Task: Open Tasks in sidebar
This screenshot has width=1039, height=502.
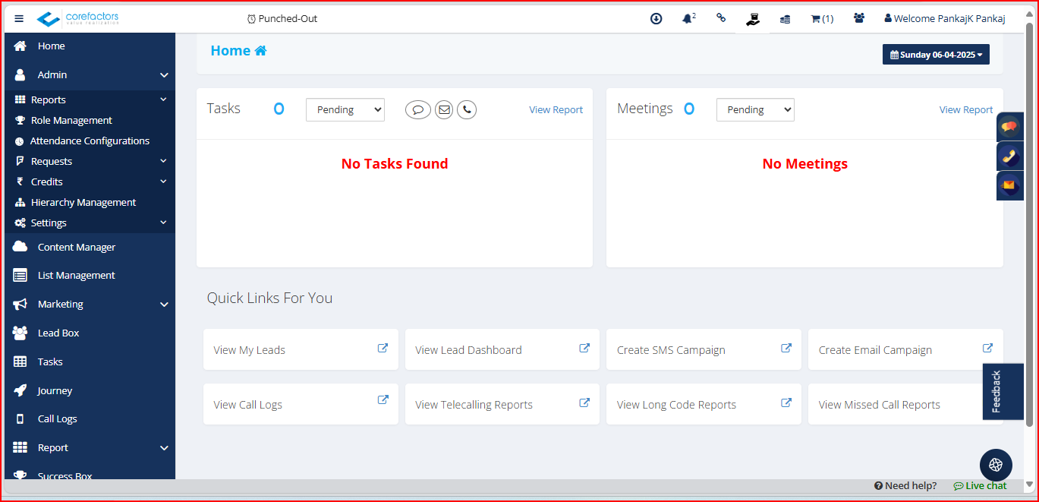Action: [90, 362]
